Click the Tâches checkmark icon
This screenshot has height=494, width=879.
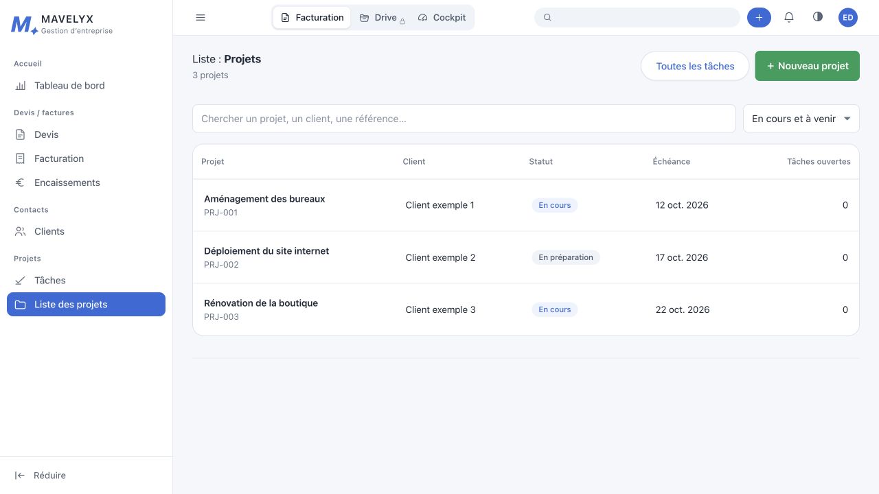[x=21, y=280]
